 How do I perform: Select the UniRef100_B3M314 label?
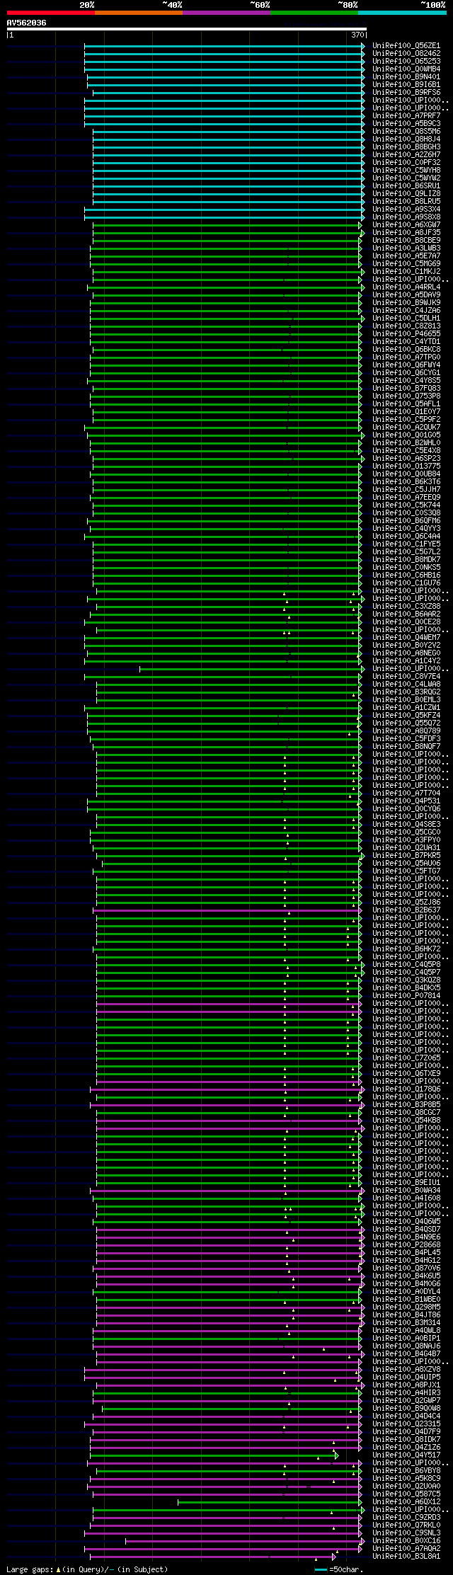(x=406, y=1323)
